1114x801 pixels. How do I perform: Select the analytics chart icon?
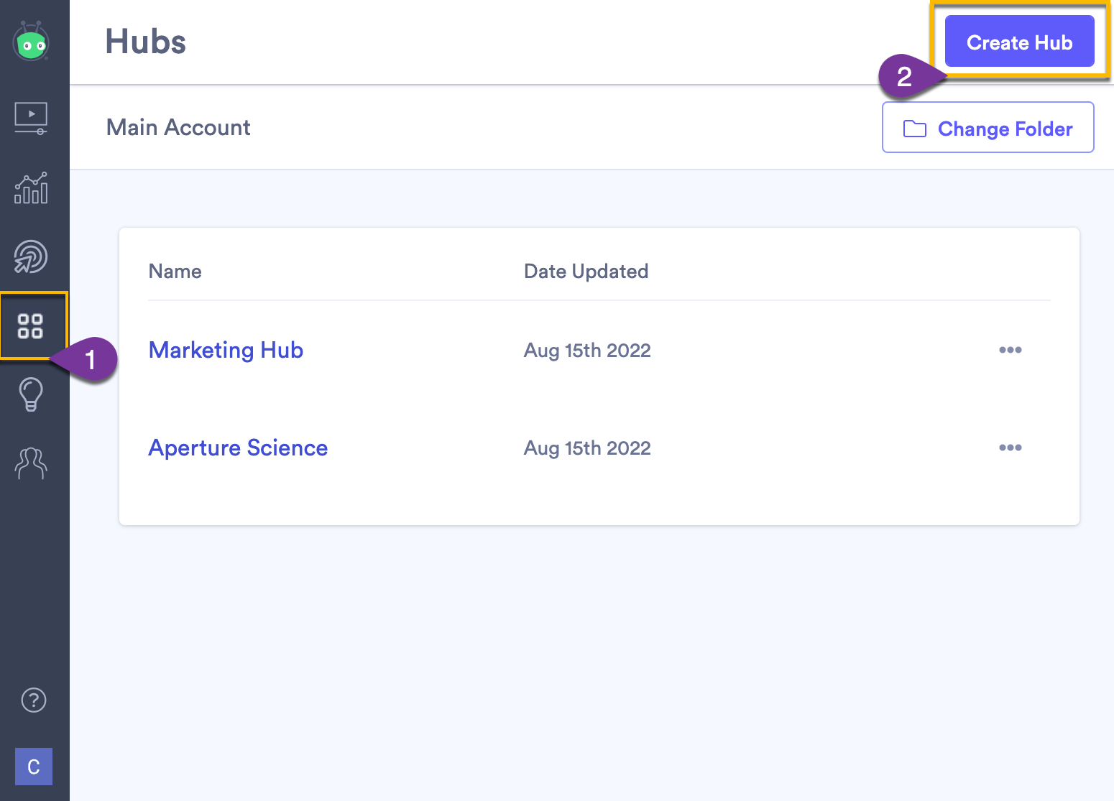point(30,188)
